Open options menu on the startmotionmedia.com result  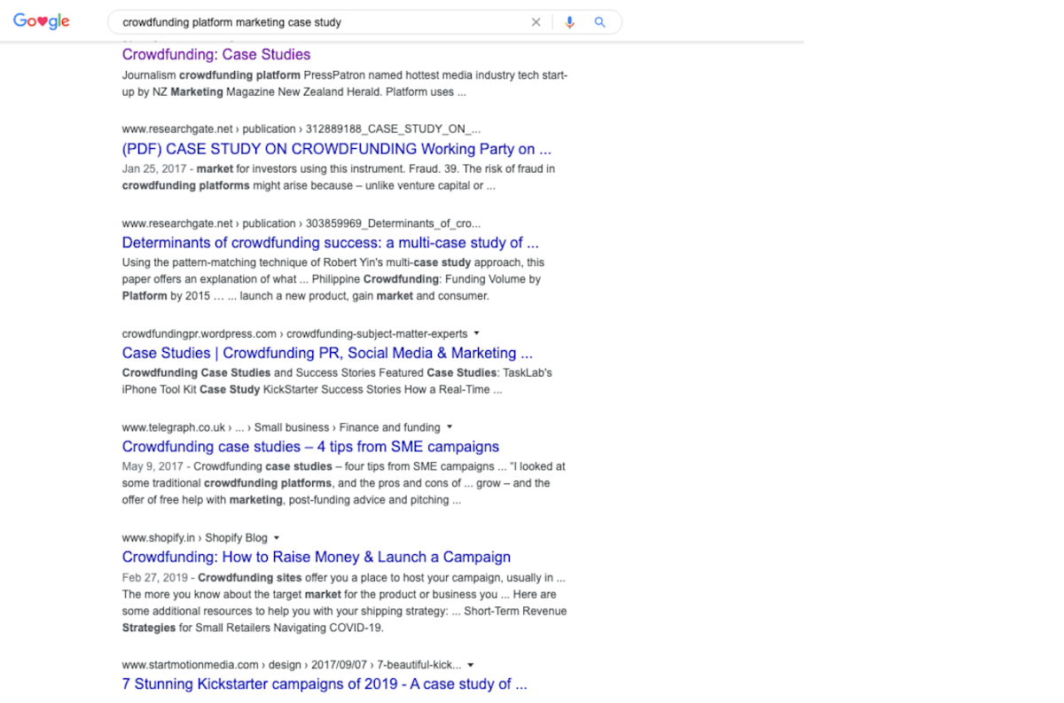(469, 664)
